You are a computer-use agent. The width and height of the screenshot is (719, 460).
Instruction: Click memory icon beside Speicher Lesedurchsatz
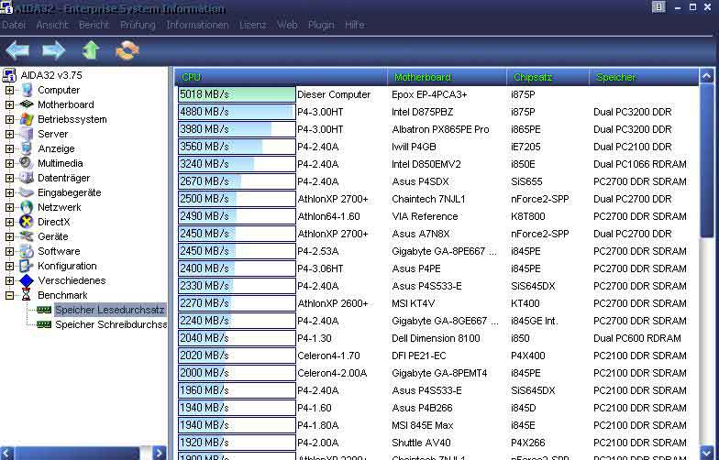pyautogui.click(x=44, y=310)
